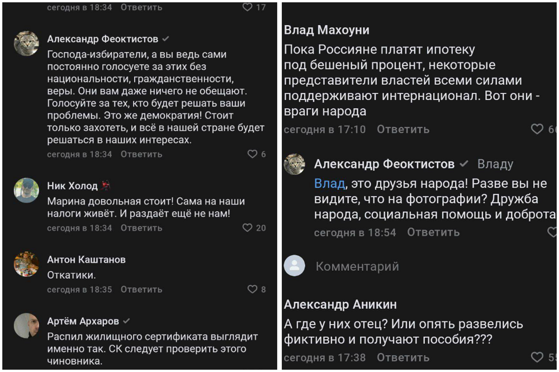Like Александр Феоктистов's comment with 6 likes

coord(252,154)
